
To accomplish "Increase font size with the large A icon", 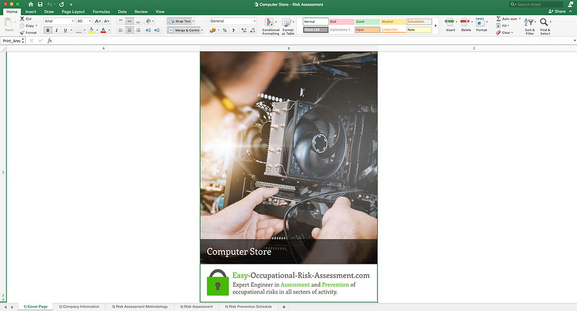I will 98,21.
